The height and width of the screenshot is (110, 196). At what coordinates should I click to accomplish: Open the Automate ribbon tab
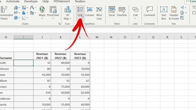(x=13, y=2)
